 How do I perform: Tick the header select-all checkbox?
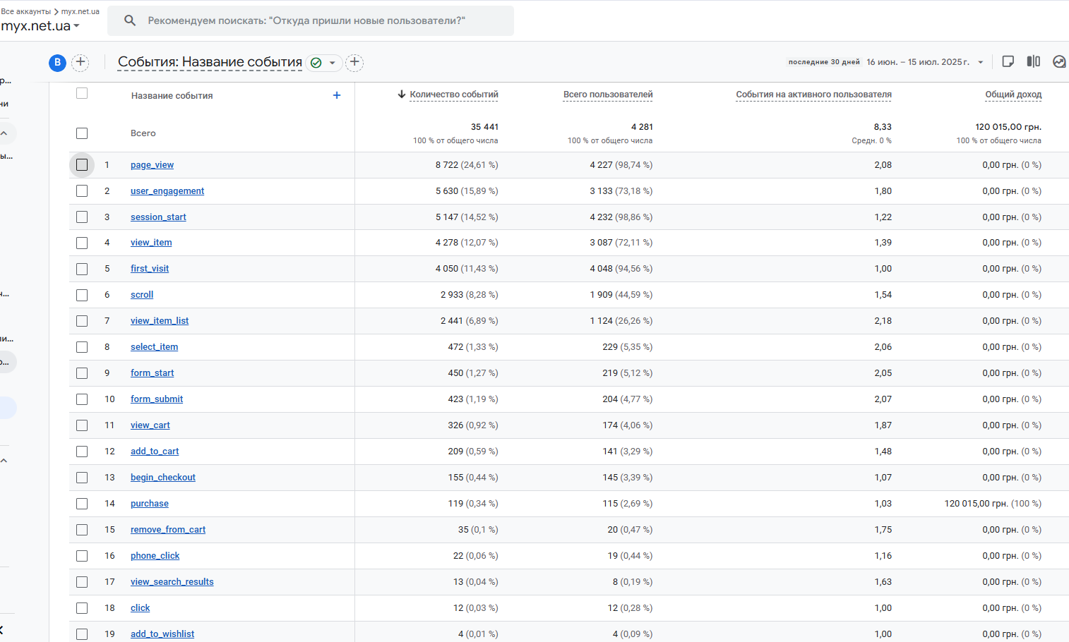tap(82, 93)
